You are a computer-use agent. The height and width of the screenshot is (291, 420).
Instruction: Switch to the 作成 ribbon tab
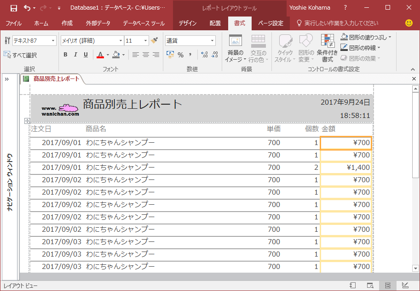point(67,23)
